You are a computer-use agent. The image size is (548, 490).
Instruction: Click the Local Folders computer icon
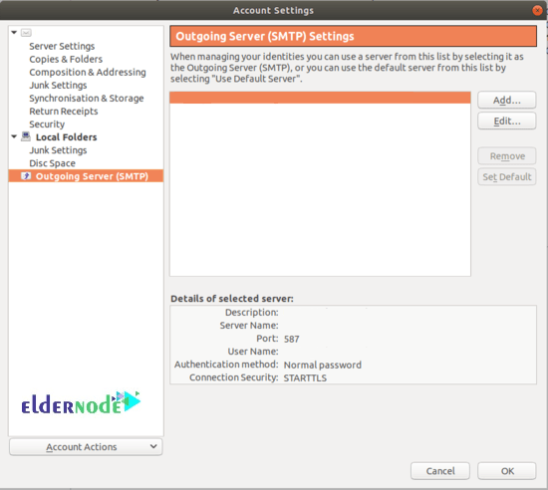click(26, 136)
